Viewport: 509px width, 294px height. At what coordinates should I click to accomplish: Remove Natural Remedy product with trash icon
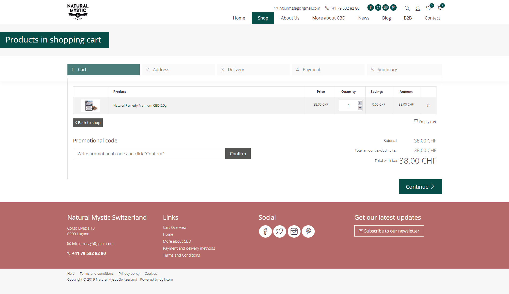pyautogui.click(x=428, y=105)
